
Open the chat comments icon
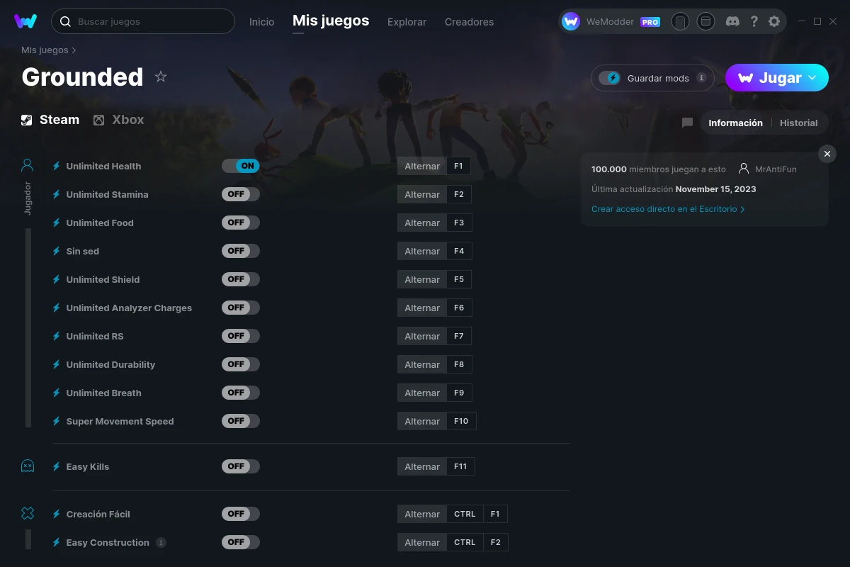(x=687, y=123)
